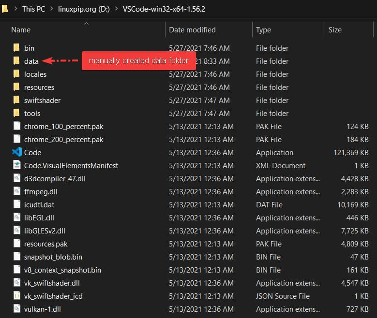Sort by the Name column header

tap(21, 30)
